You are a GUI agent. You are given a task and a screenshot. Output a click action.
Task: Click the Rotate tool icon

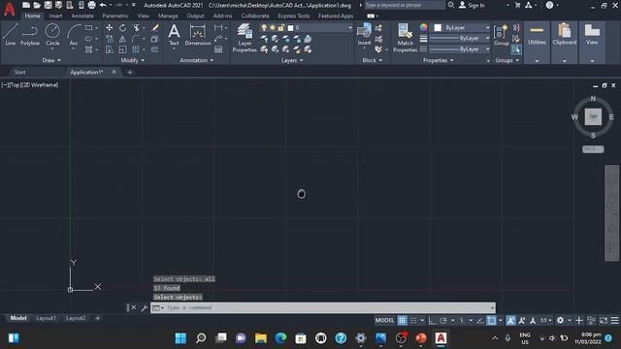pos(123,28)
